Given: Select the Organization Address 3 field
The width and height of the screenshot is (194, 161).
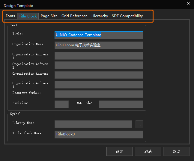Looking at the screenshot, I should click(99, 75).
